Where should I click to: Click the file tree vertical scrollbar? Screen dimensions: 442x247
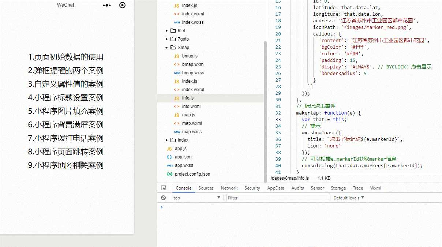tap(265, 112)
